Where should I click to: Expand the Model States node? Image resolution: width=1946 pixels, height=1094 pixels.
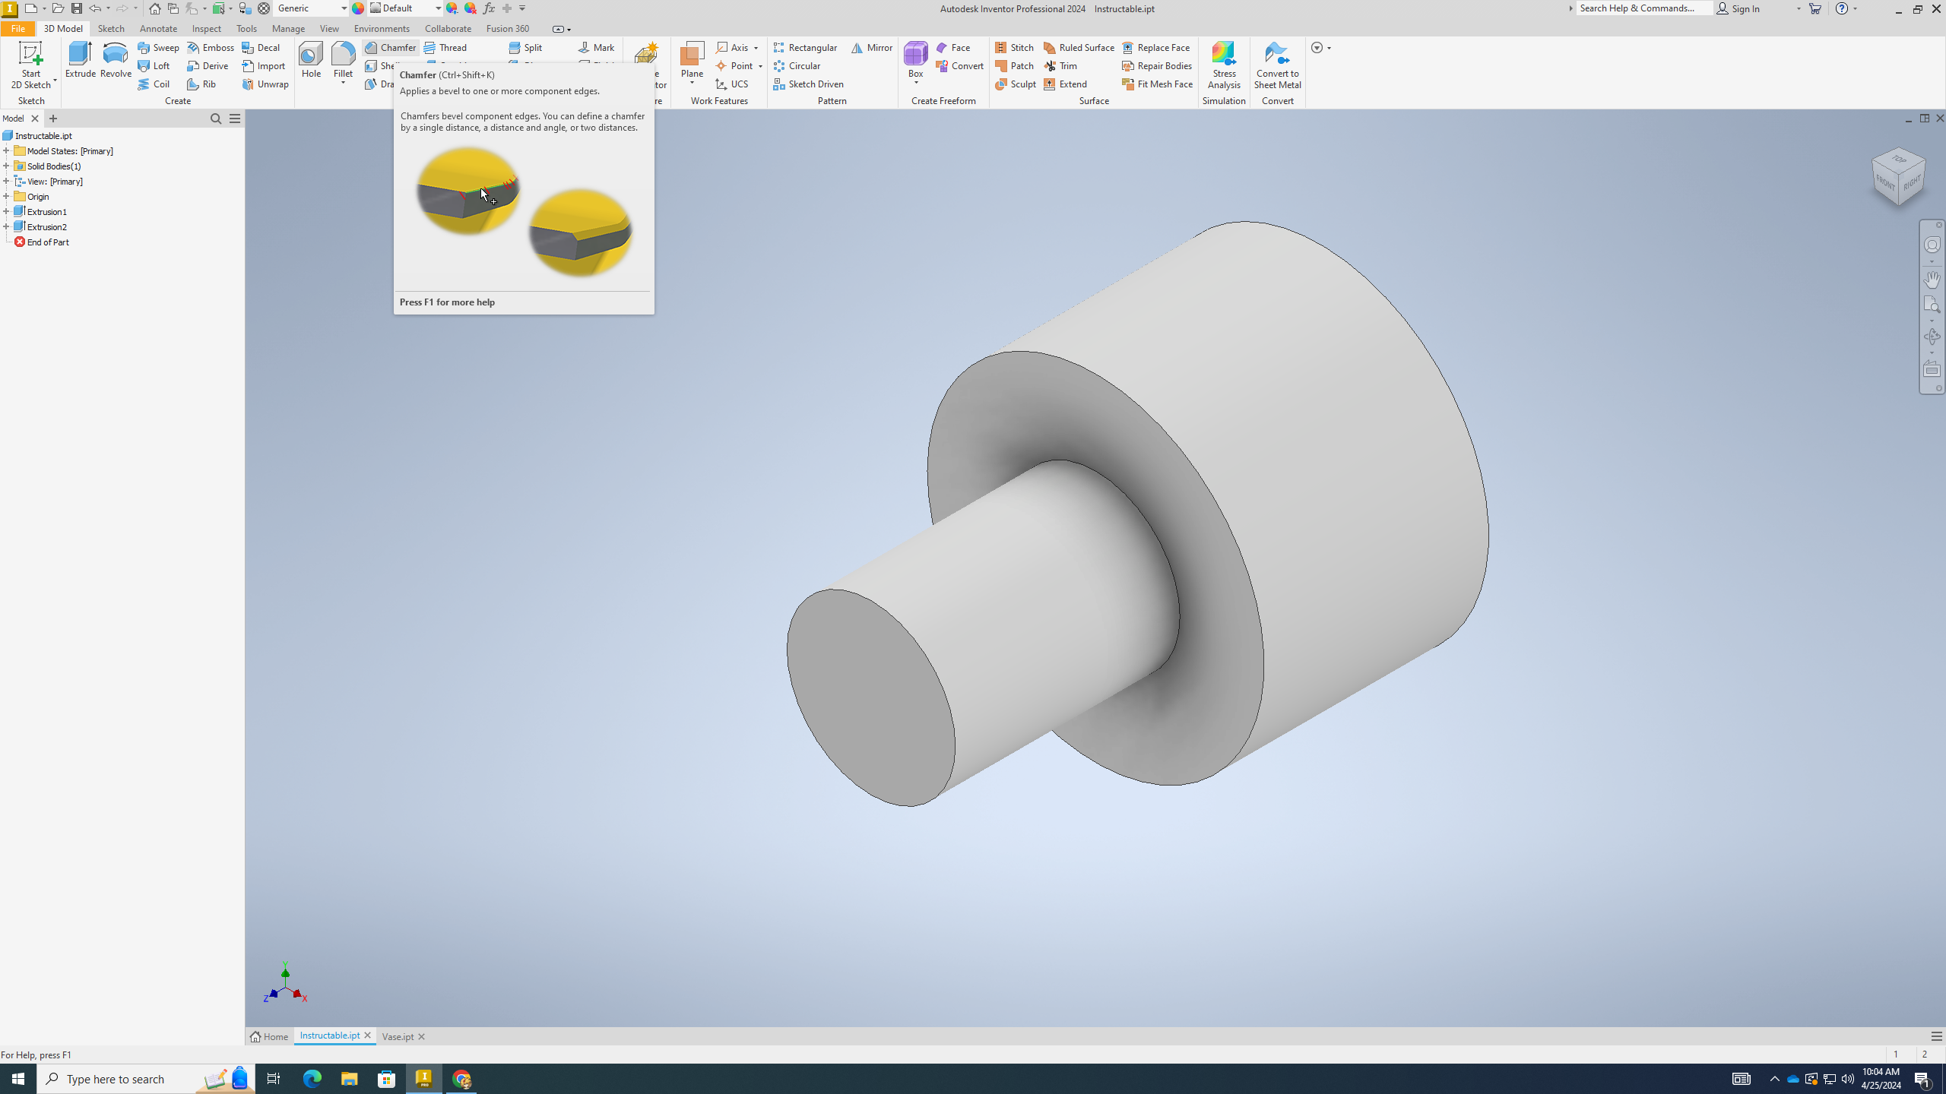click(x=6, y=150)
